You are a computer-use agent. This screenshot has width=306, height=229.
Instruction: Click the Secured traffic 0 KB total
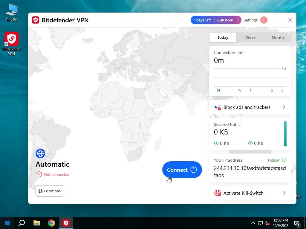[221, 132]
